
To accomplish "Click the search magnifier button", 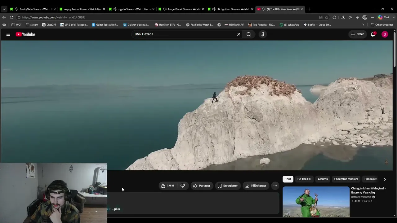I will point(249,34).
